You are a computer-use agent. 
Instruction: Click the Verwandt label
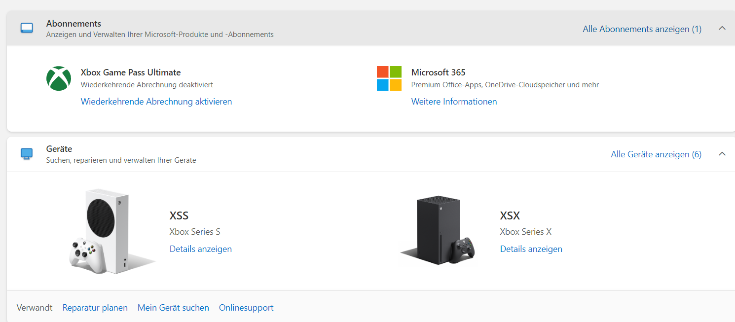coord(35,308)
